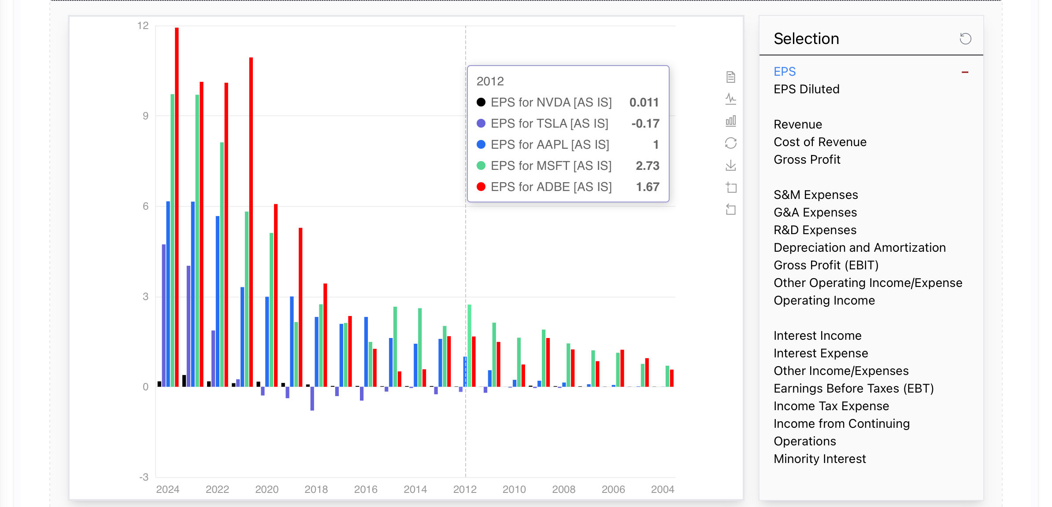1052x507 pixels.
Task: Pick Gross Profit metric
Action: click(x=807, y=160)
